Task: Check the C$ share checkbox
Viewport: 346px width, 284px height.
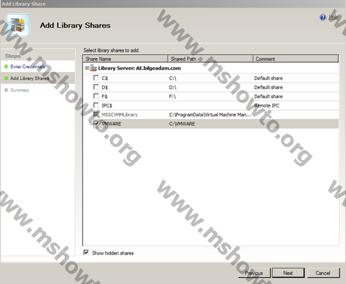Action: point(96,78)
